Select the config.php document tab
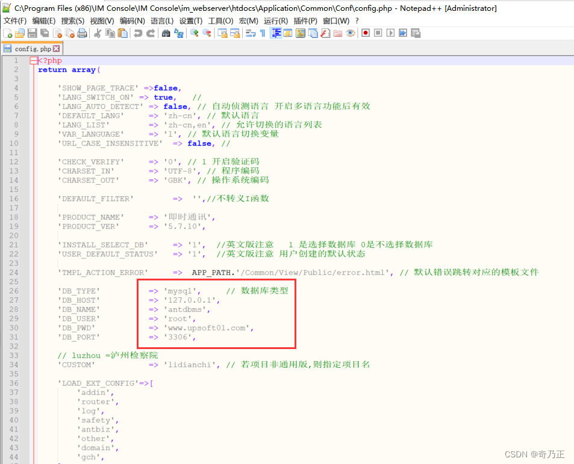Viewport: 574px width, 464px height. coord(32,49)
